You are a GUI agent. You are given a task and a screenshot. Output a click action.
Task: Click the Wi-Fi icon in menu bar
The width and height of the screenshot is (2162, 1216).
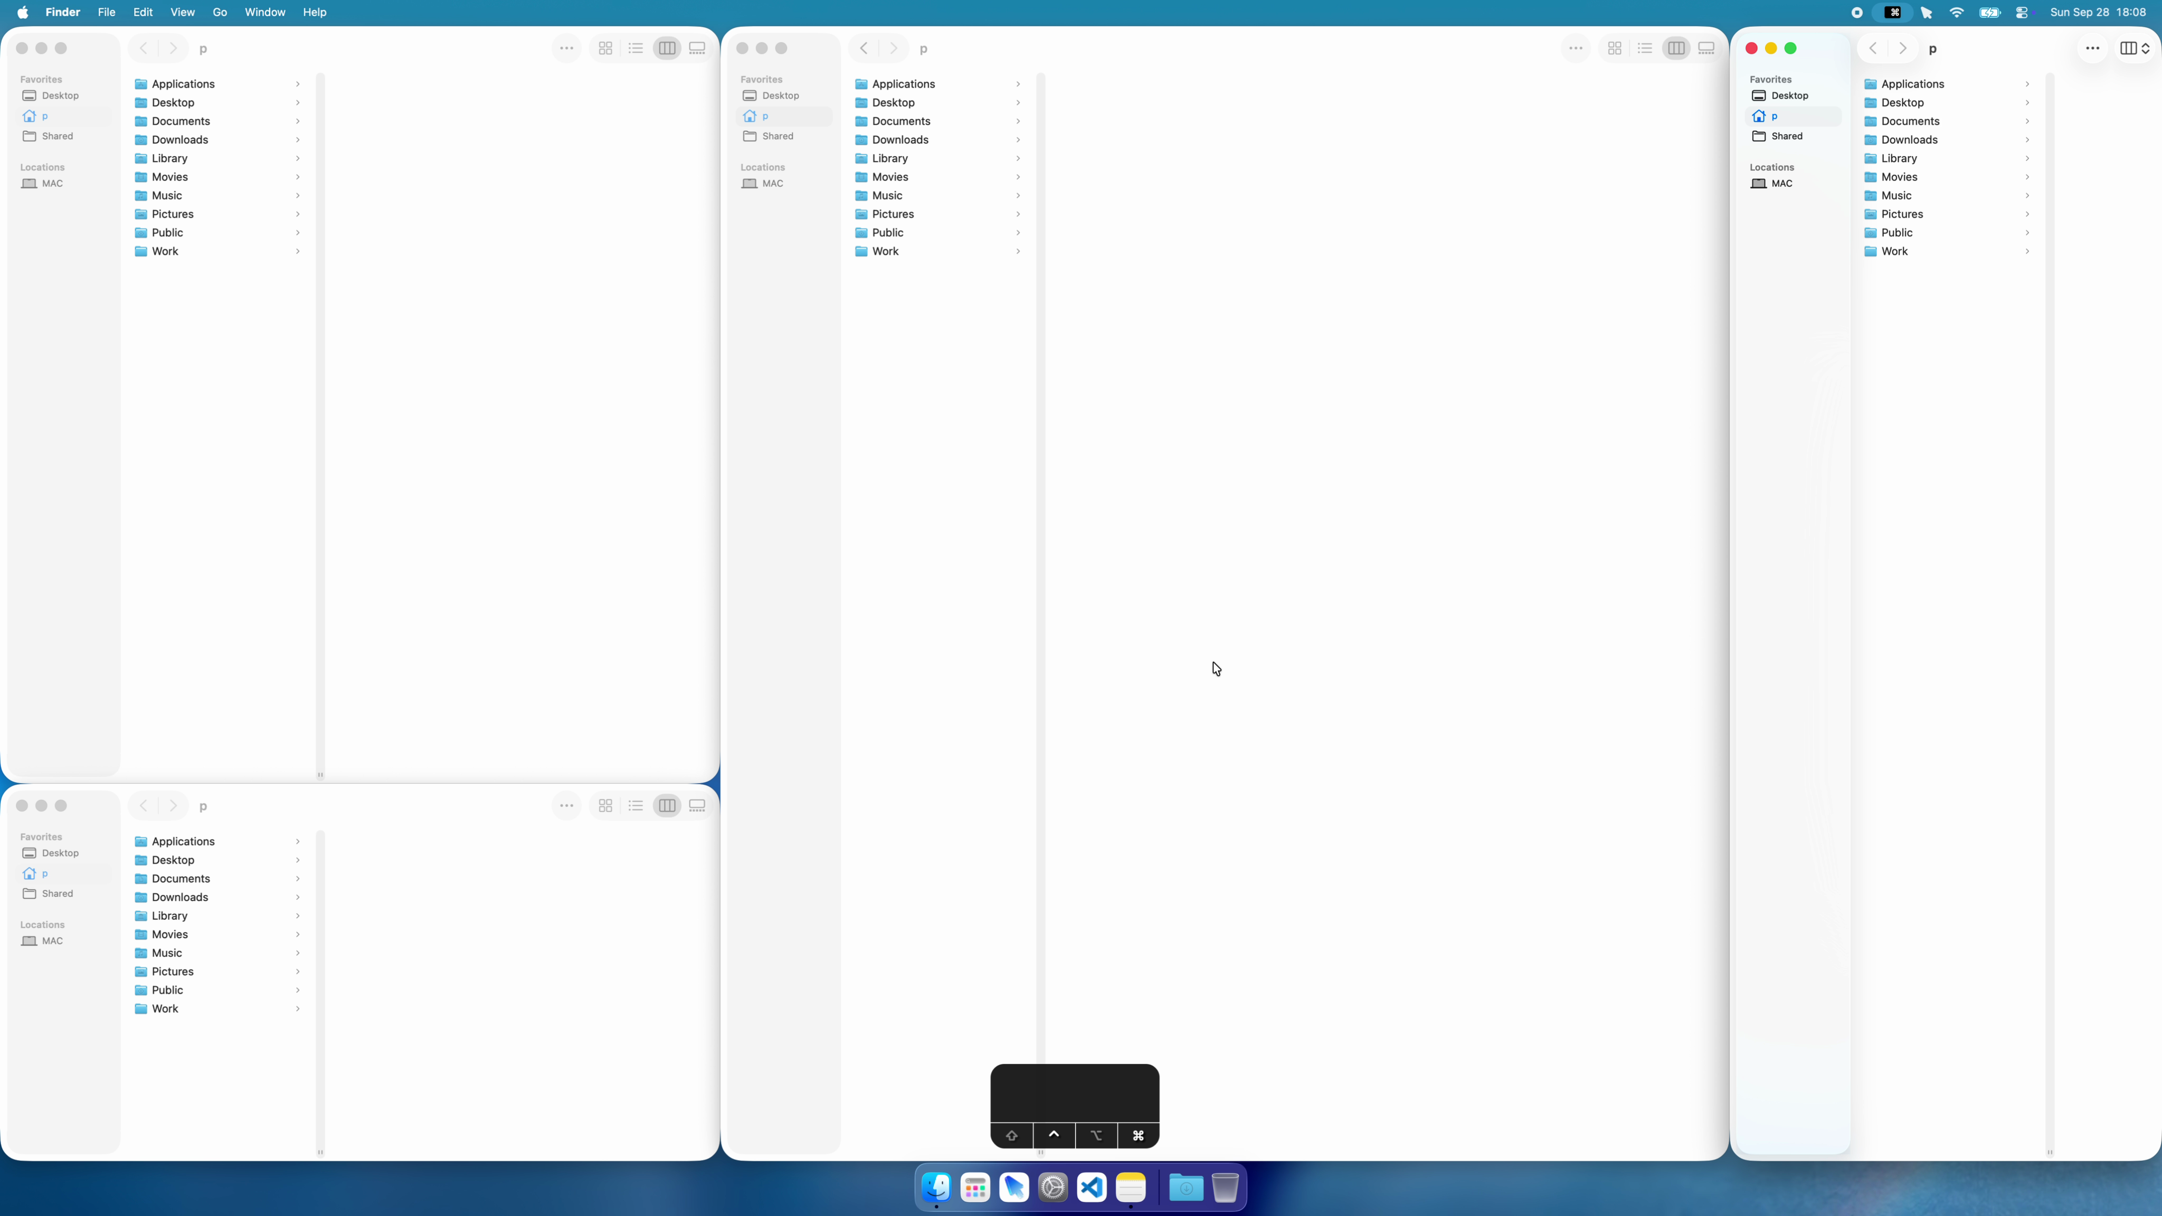[1956, 13]
